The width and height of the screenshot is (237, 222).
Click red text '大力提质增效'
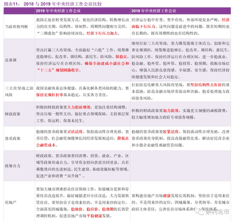click(79, 107)
